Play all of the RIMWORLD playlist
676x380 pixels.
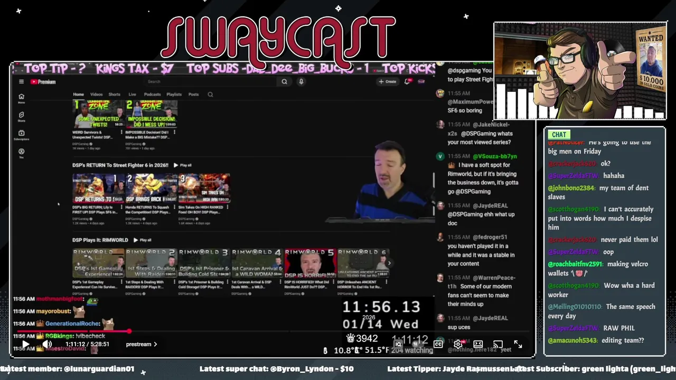(x=142, y=240)
